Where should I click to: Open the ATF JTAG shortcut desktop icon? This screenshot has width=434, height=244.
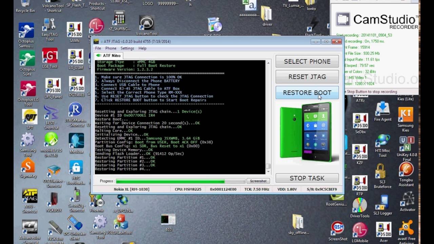coord(29,201)
